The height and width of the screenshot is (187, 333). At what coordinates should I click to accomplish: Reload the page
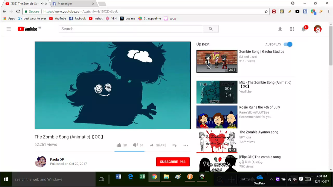tap(18, 11)
